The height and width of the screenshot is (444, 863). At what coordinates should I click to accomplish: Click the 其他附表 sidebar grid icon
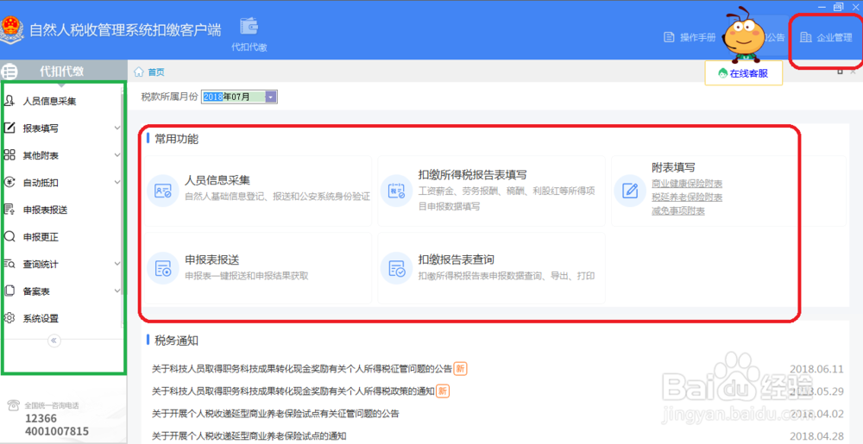[9, 155]
